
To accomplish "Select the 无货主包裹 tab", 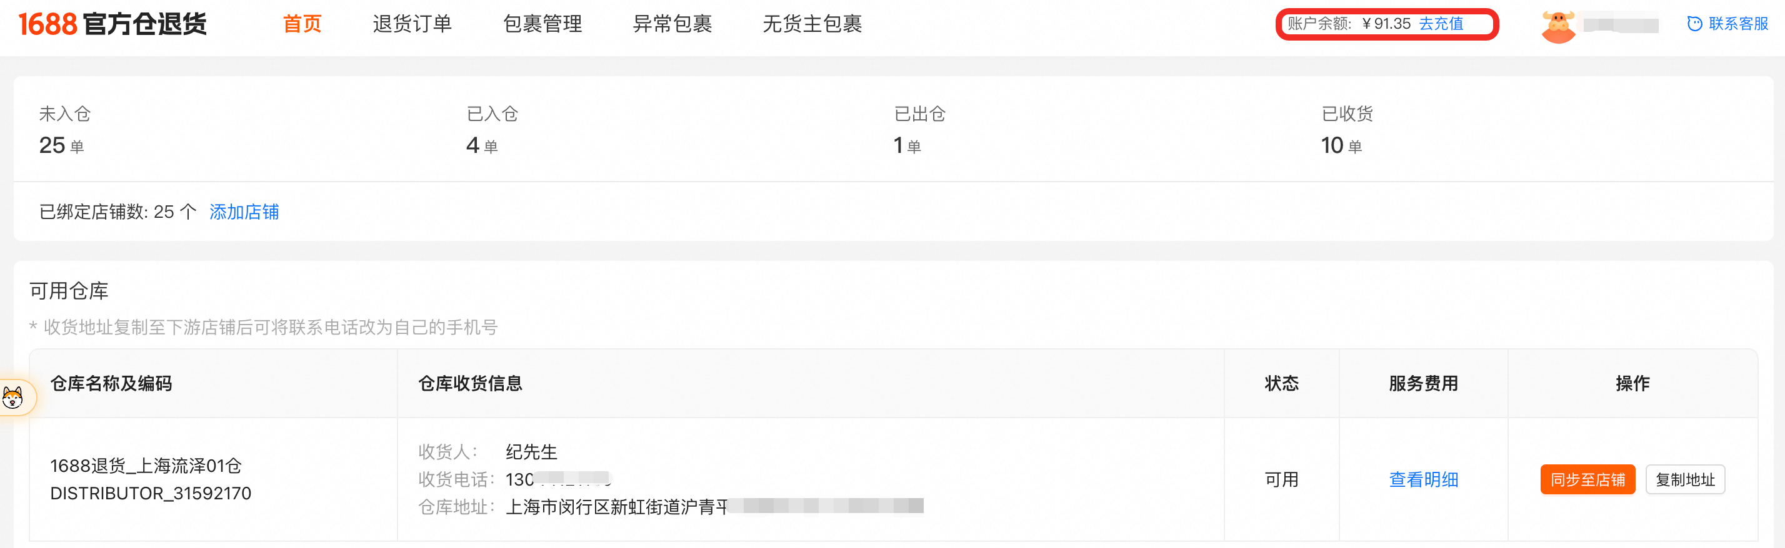I will [x=812, y=24].
